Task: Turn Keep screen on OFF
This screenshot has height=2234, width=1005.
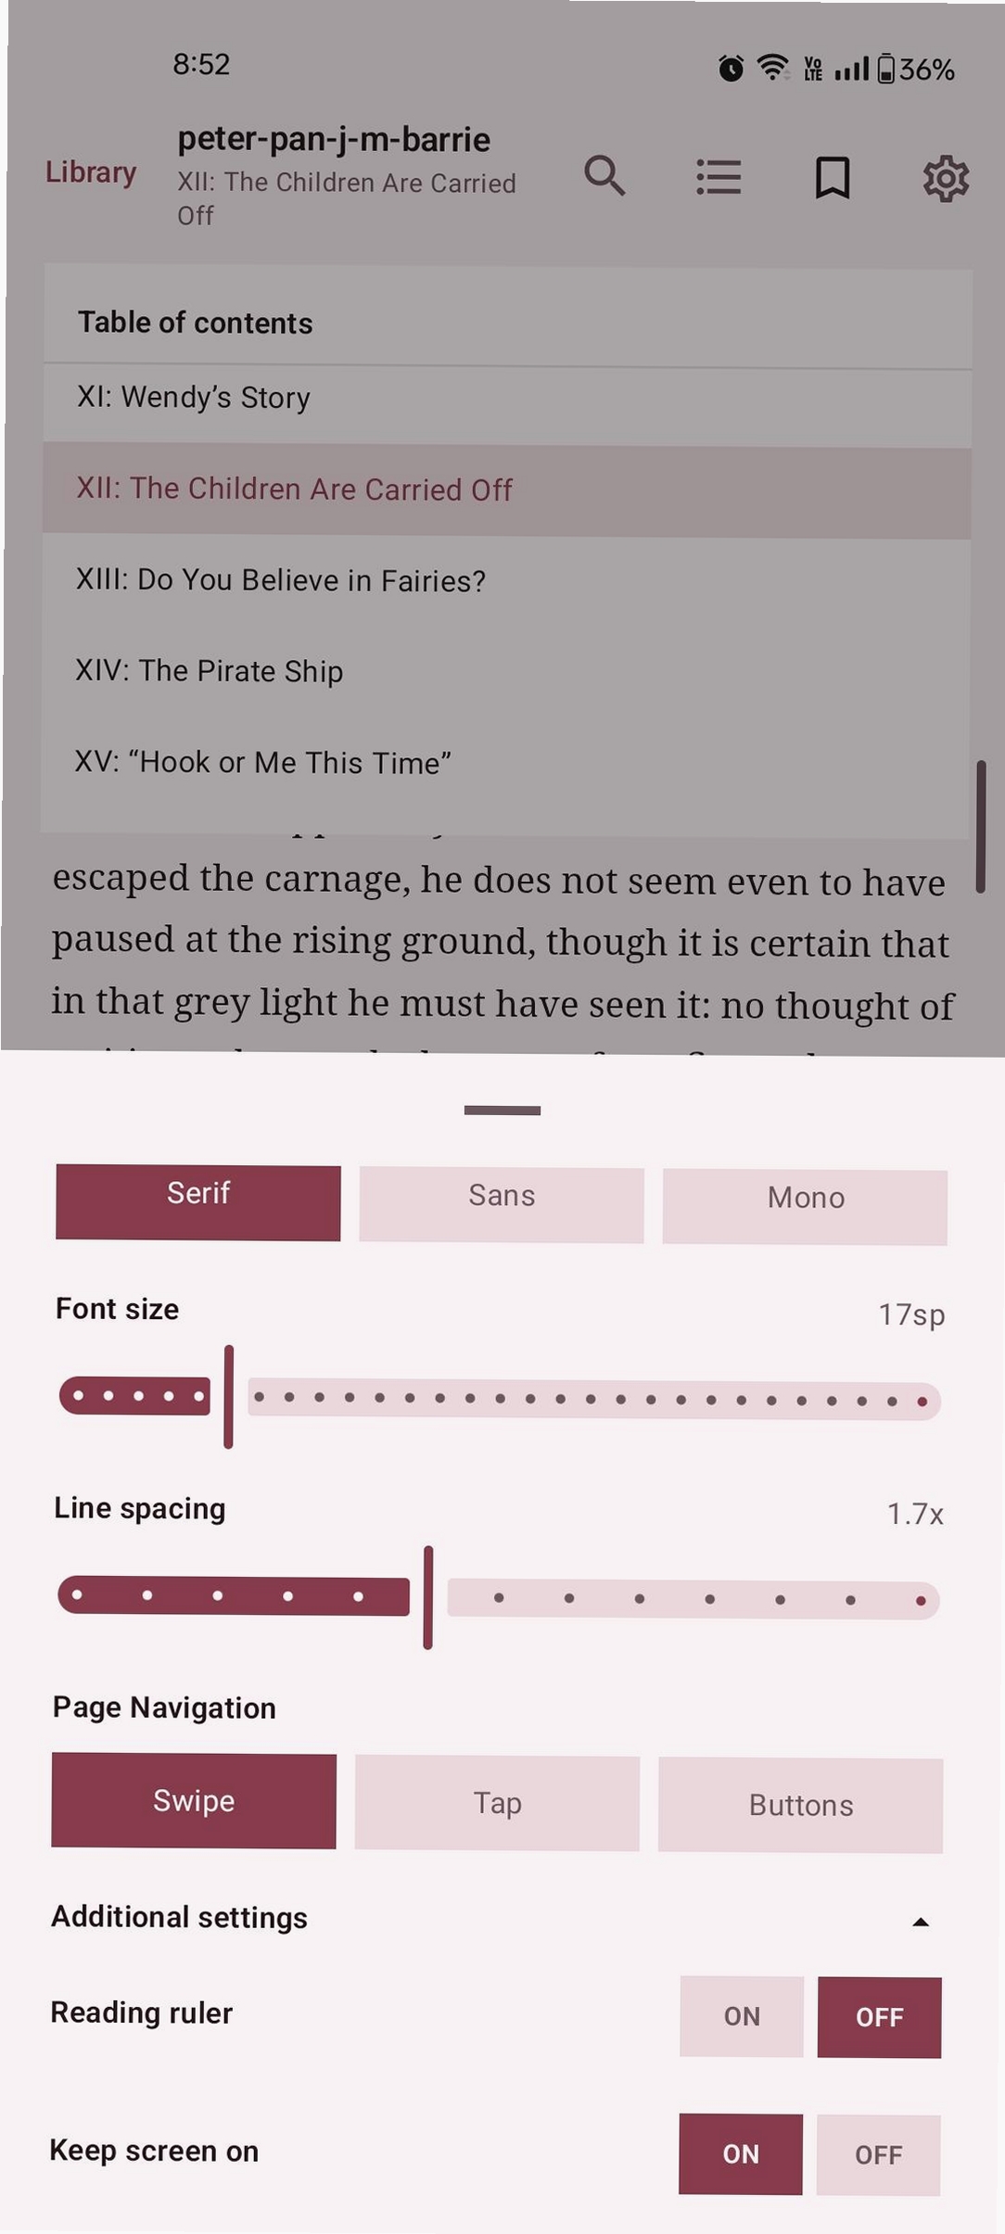Action: coord(878,2154)
